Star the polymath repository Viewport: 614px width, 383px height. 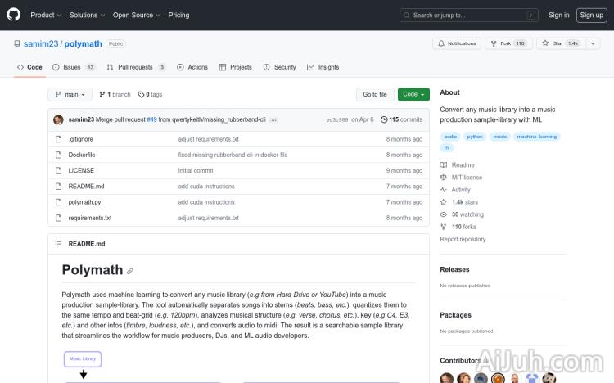[x=553, y=43]
